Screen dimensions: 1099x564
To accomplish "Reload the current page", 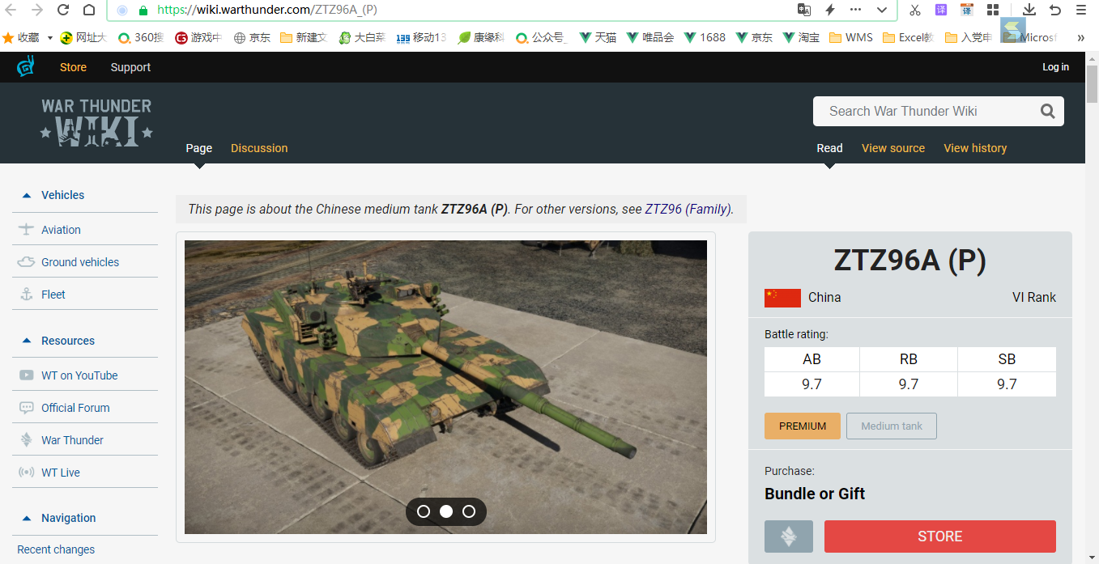I will 63,11.
